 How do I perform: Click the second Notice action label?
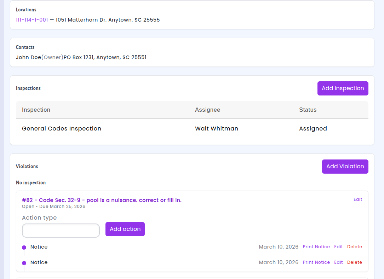39,262
